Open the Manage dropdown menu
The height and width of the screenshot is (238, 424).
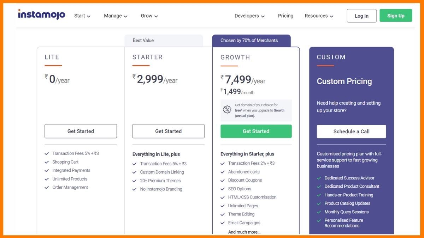coord(116,16)
